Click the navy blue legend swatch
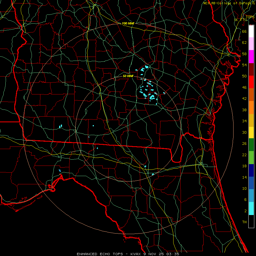This screenshot has width=256, height=256. tap(251, 170)
